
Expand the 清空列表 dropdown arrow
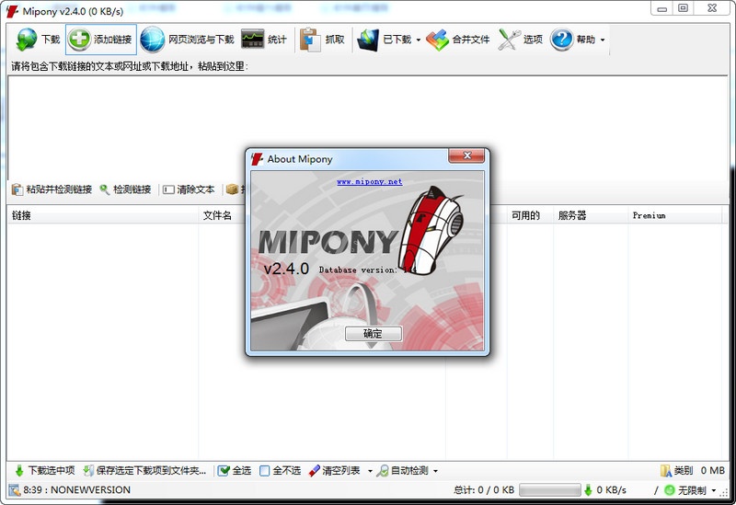coord(370,471)
